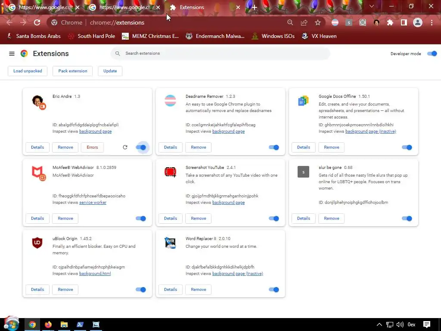
Task: Click the reload icon on Eric Andre card
Action: pos(125,147)
